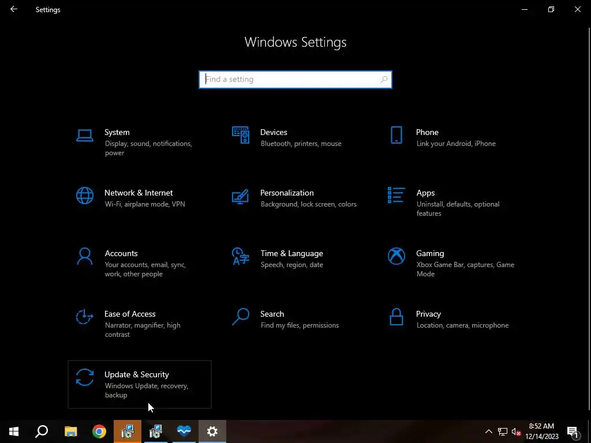Open the taskbar network status icon
Screen dimensions: 591x443
click(503, 431)
